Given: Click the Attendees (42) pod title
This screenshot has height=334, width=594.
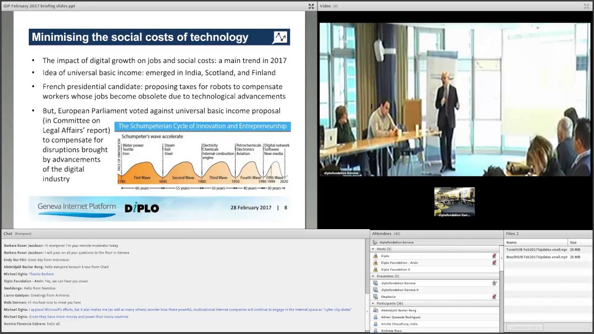Looking at the screenshot, I should pos(386,233).
